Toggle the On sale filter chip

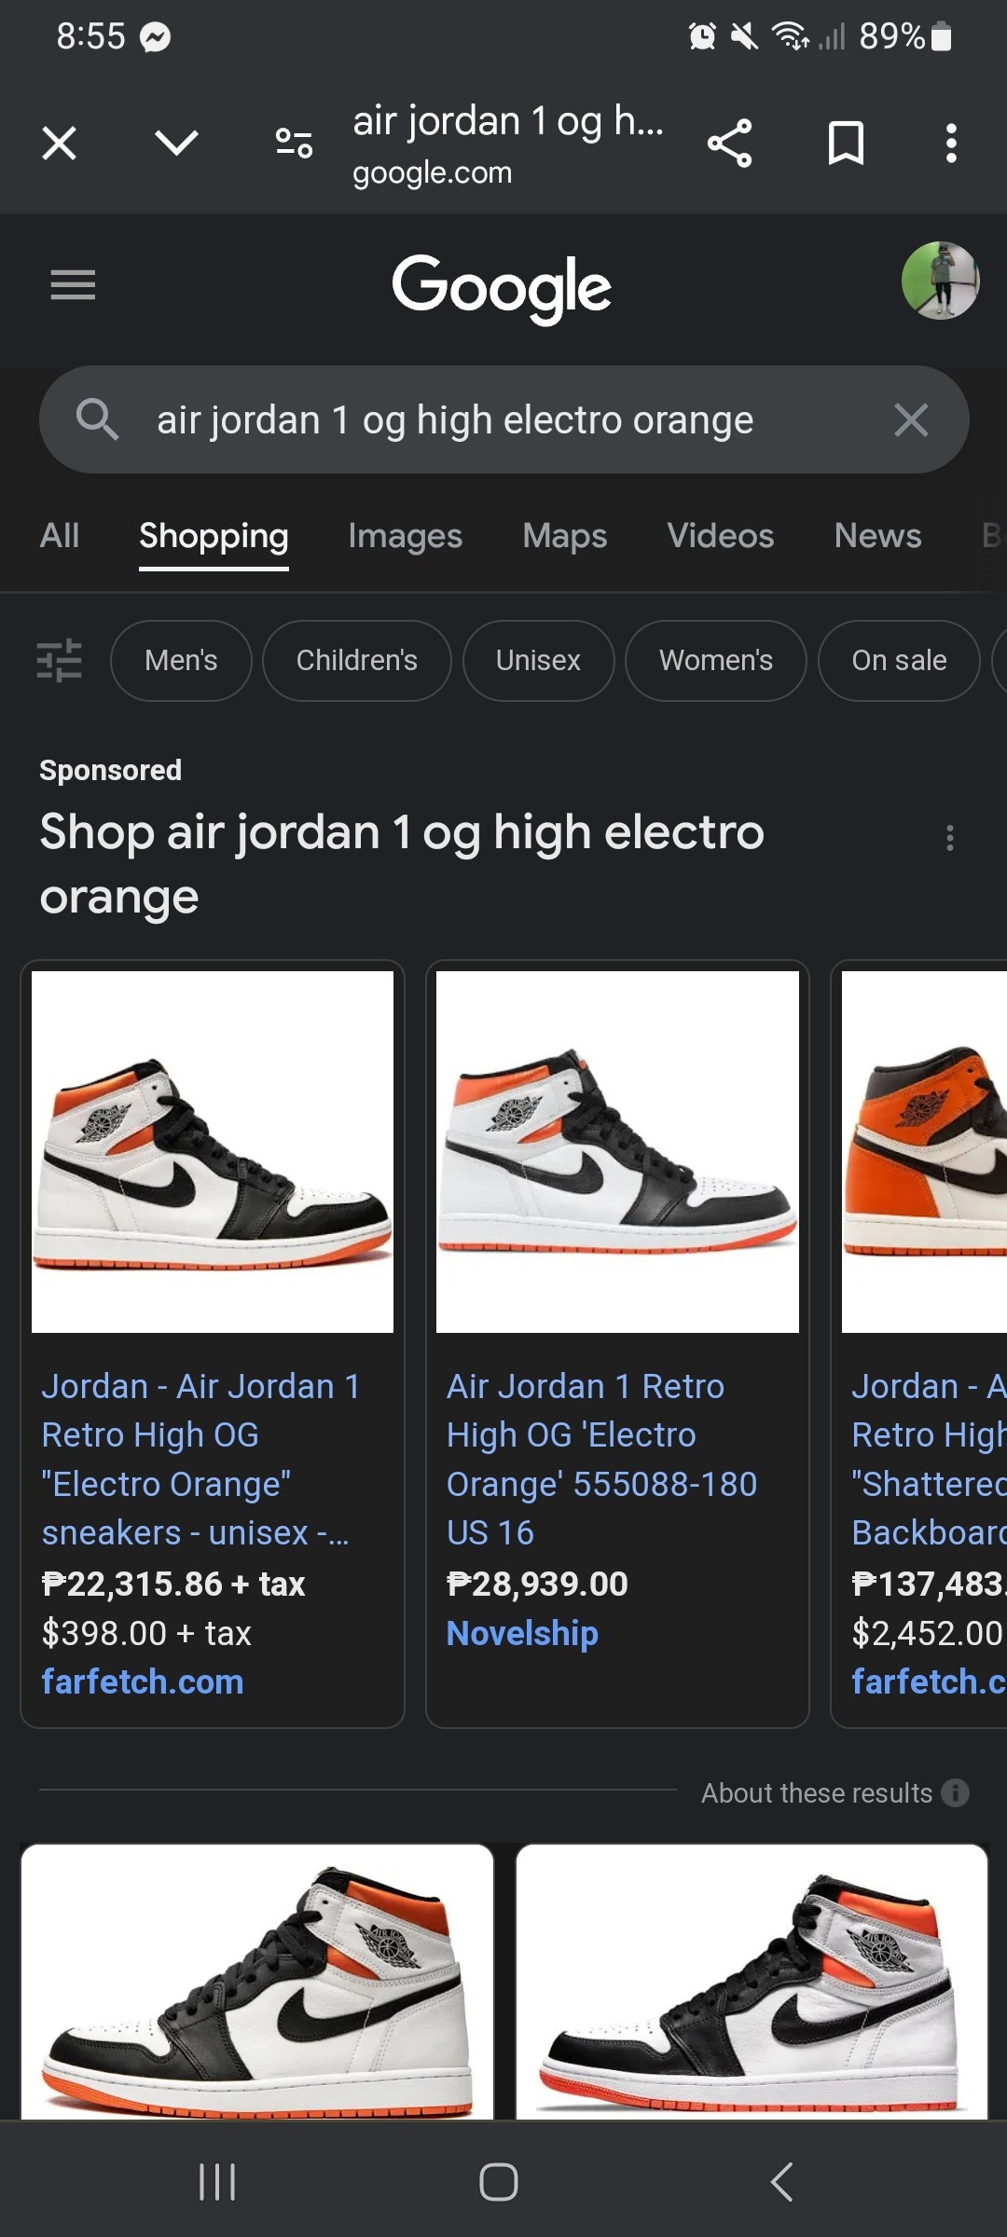coord(898,661)
